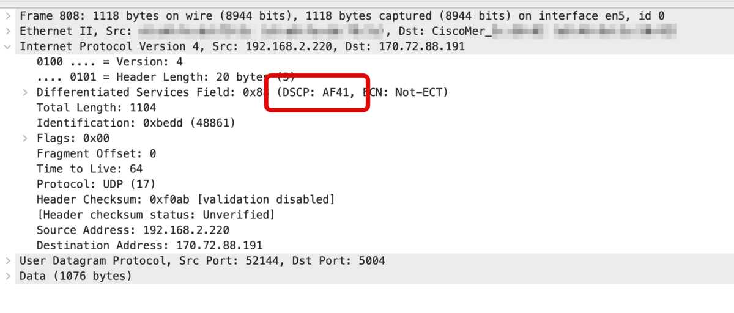Expand the Ethernet II section
The height and width of the screenshot is (313, 734).
pos(7,31)
